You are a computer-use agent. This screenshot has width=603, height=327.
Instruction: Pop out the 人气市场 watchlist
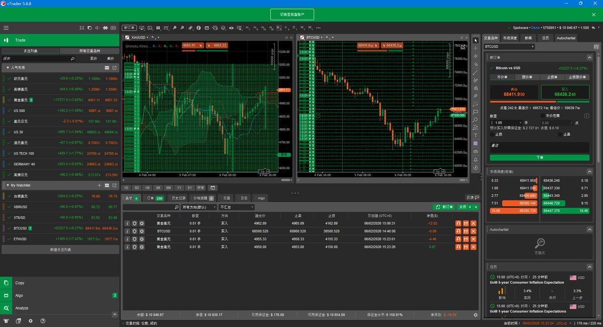pyautogui.click(x=114, y=67)
